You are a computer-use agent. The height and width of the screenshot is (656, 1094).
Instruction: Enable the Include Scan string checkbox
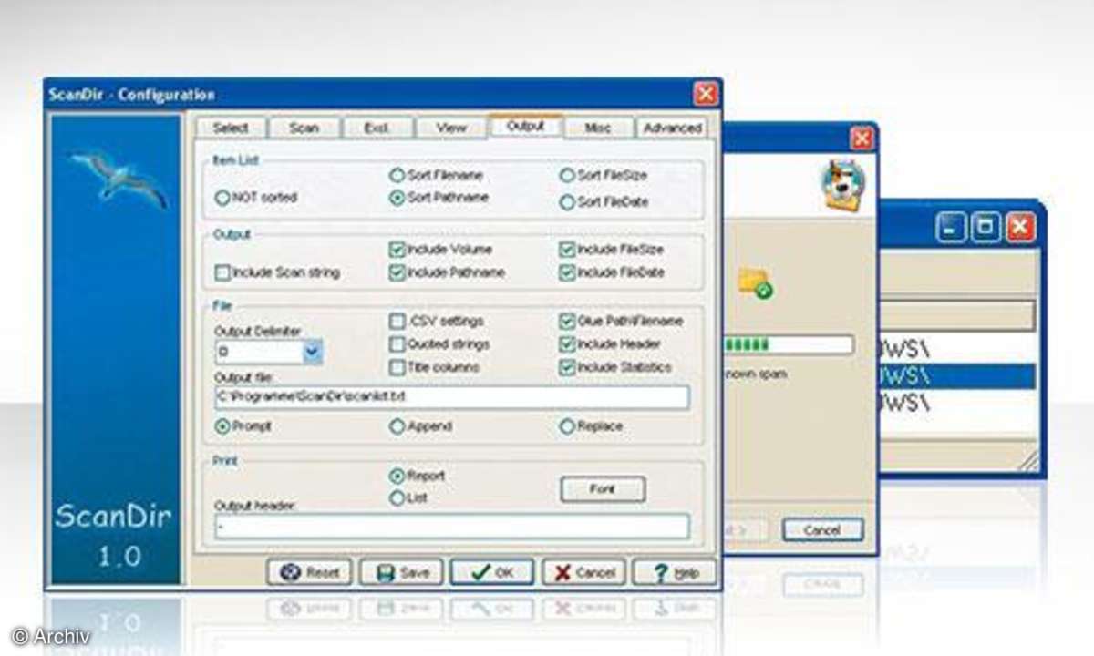coord(222,272)
